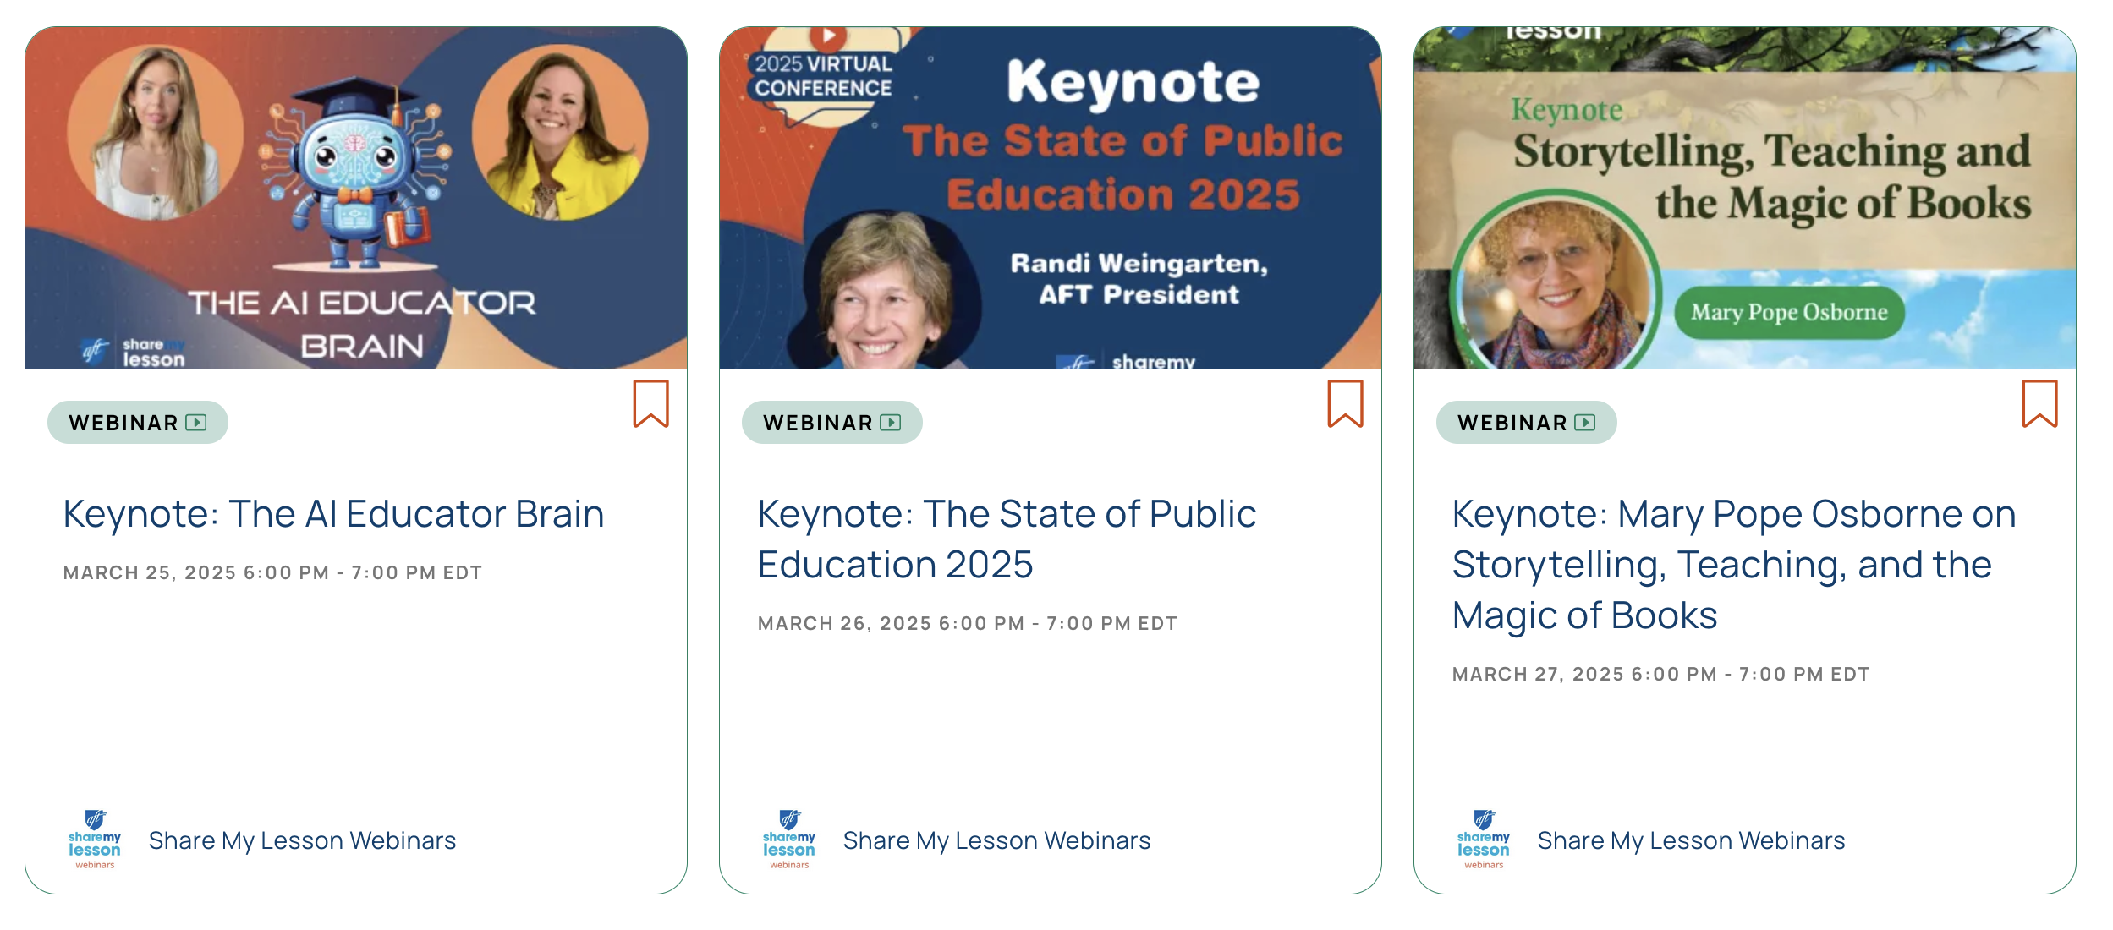Screen dimensions: 2113x930
Task: Select the WEBINAR badge on the first card
Action: 136,423
